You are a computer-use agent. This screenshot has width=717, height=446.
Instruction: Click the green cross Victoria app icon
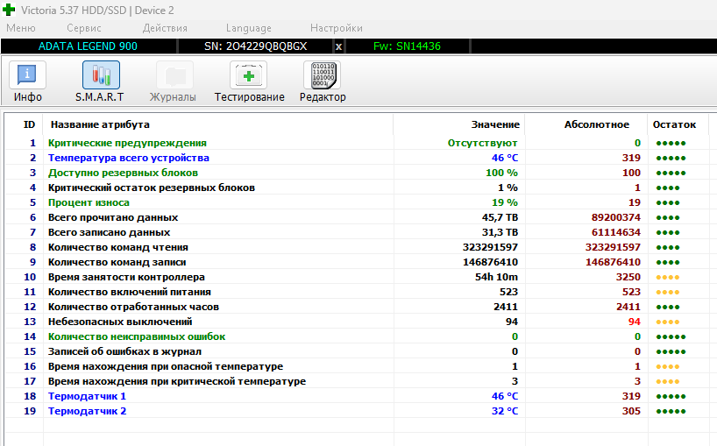9,10
